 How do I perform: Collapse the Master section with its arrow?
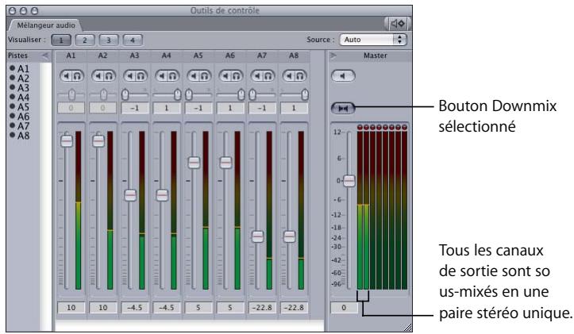coord(333,56)
